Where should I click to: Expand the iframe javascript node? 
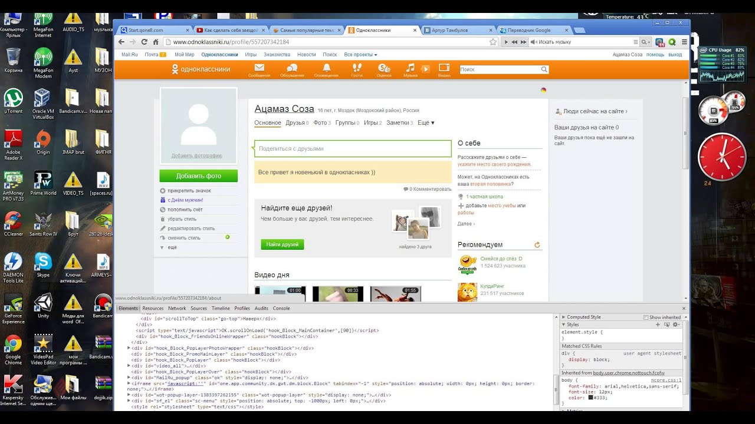(x=129, y=383)
